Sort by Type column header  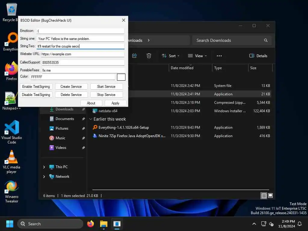(x=230, y=68)
